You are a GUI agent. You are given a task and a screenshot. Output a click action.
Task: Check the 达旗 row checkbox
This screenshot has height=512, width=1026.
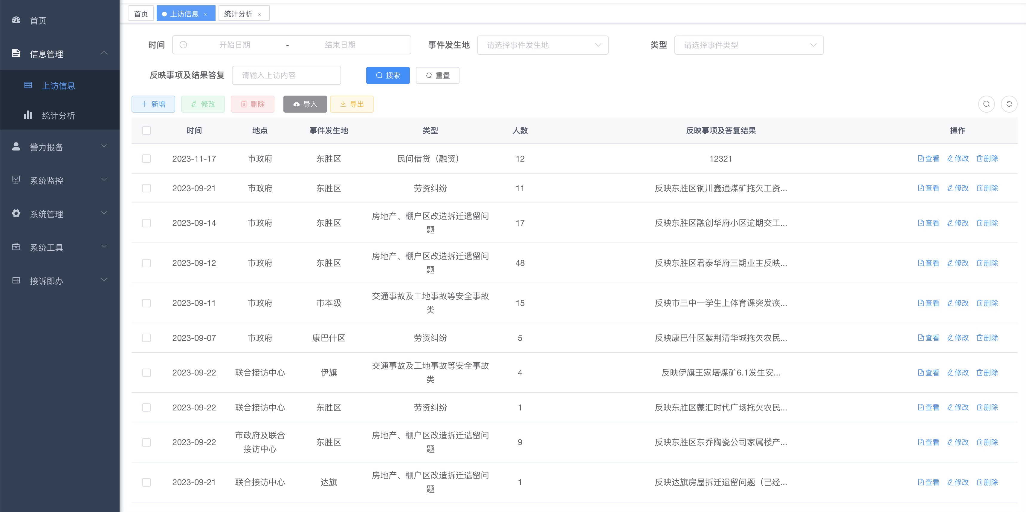pyautogui.click(x=146, y=482)
